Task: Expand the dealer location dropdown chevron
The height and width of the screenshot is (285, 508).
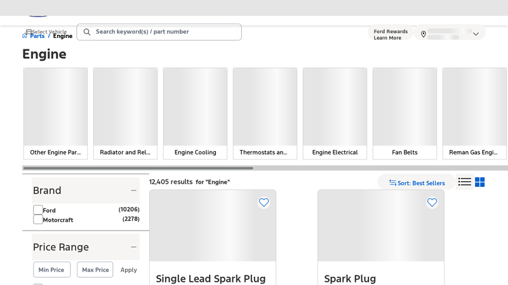Action: point(476,34)
